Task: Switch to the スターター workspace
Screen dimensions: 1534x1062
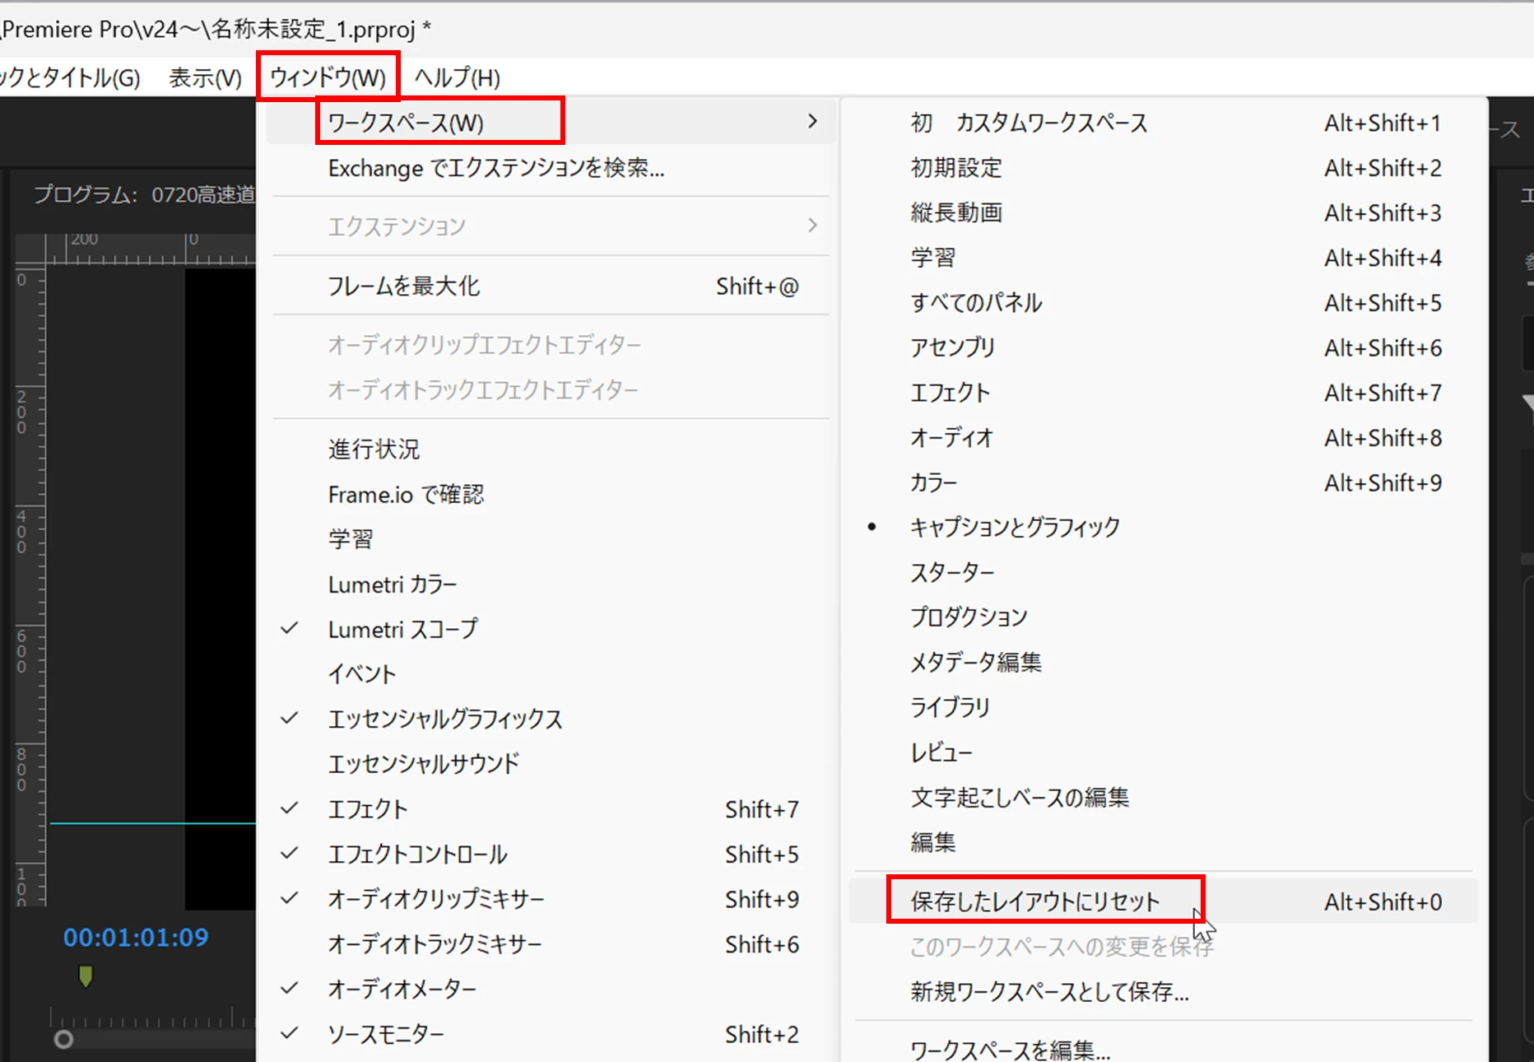Action: 1164,572
